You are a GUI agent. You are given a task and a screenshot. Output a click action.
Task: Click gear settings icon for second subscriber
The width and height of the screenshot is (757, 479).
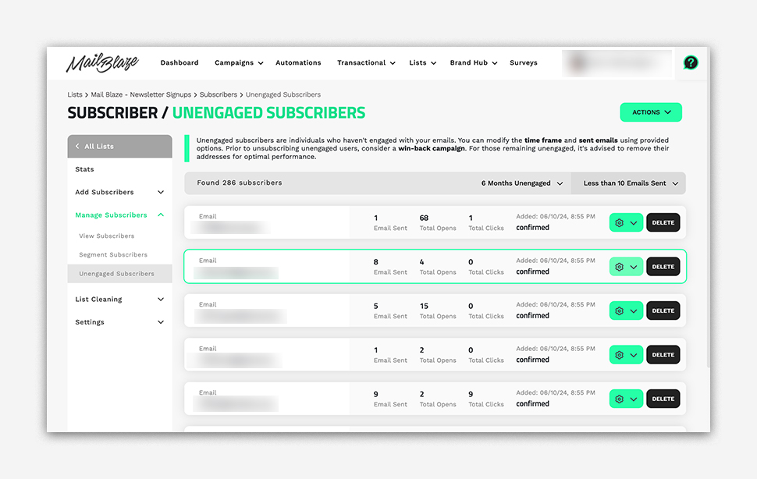620,267
